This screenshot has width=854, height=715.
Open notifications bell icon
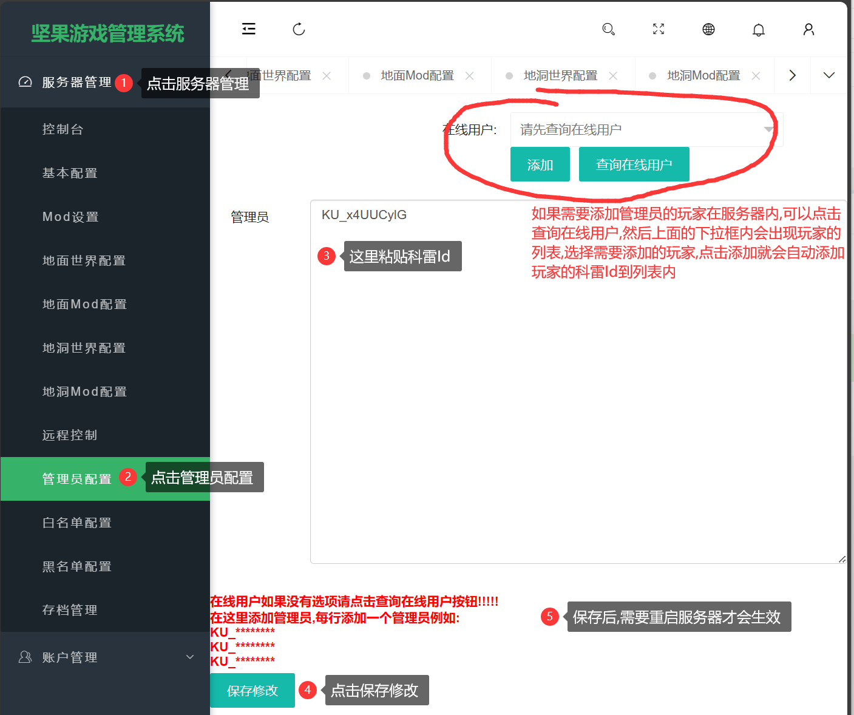pos(759,29)
